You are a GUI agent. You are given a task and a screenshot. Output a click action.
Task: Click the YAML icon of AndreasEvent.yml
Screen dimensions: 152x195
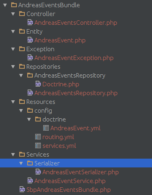(x=46, y=128)
